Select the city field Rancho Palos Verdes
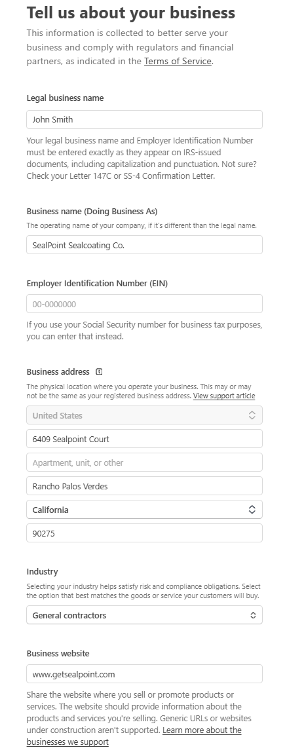Image resolution: width=287 pixels, height=754 pixels. point(144,486)
